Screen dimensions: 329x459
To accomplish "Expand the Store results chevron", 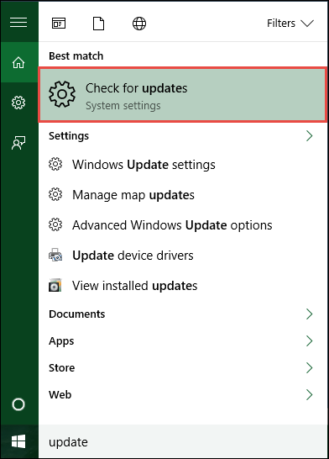I will [x=309, y=367].
